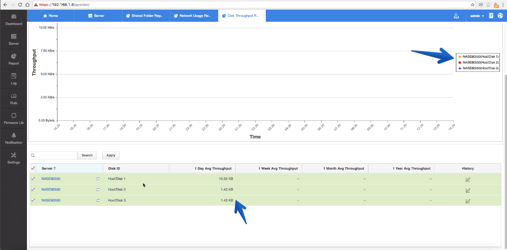Image resolution: width=507 pixels, height=250 pixels.
Task: Open NASE80550 link in Host/Disk 2 row
Action: click(51, 189)
